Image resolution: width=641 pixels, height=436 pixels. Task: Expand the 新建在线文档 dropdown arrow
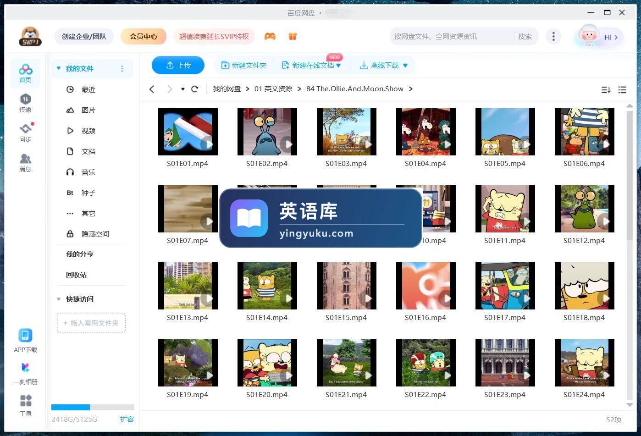pos(338,66)
